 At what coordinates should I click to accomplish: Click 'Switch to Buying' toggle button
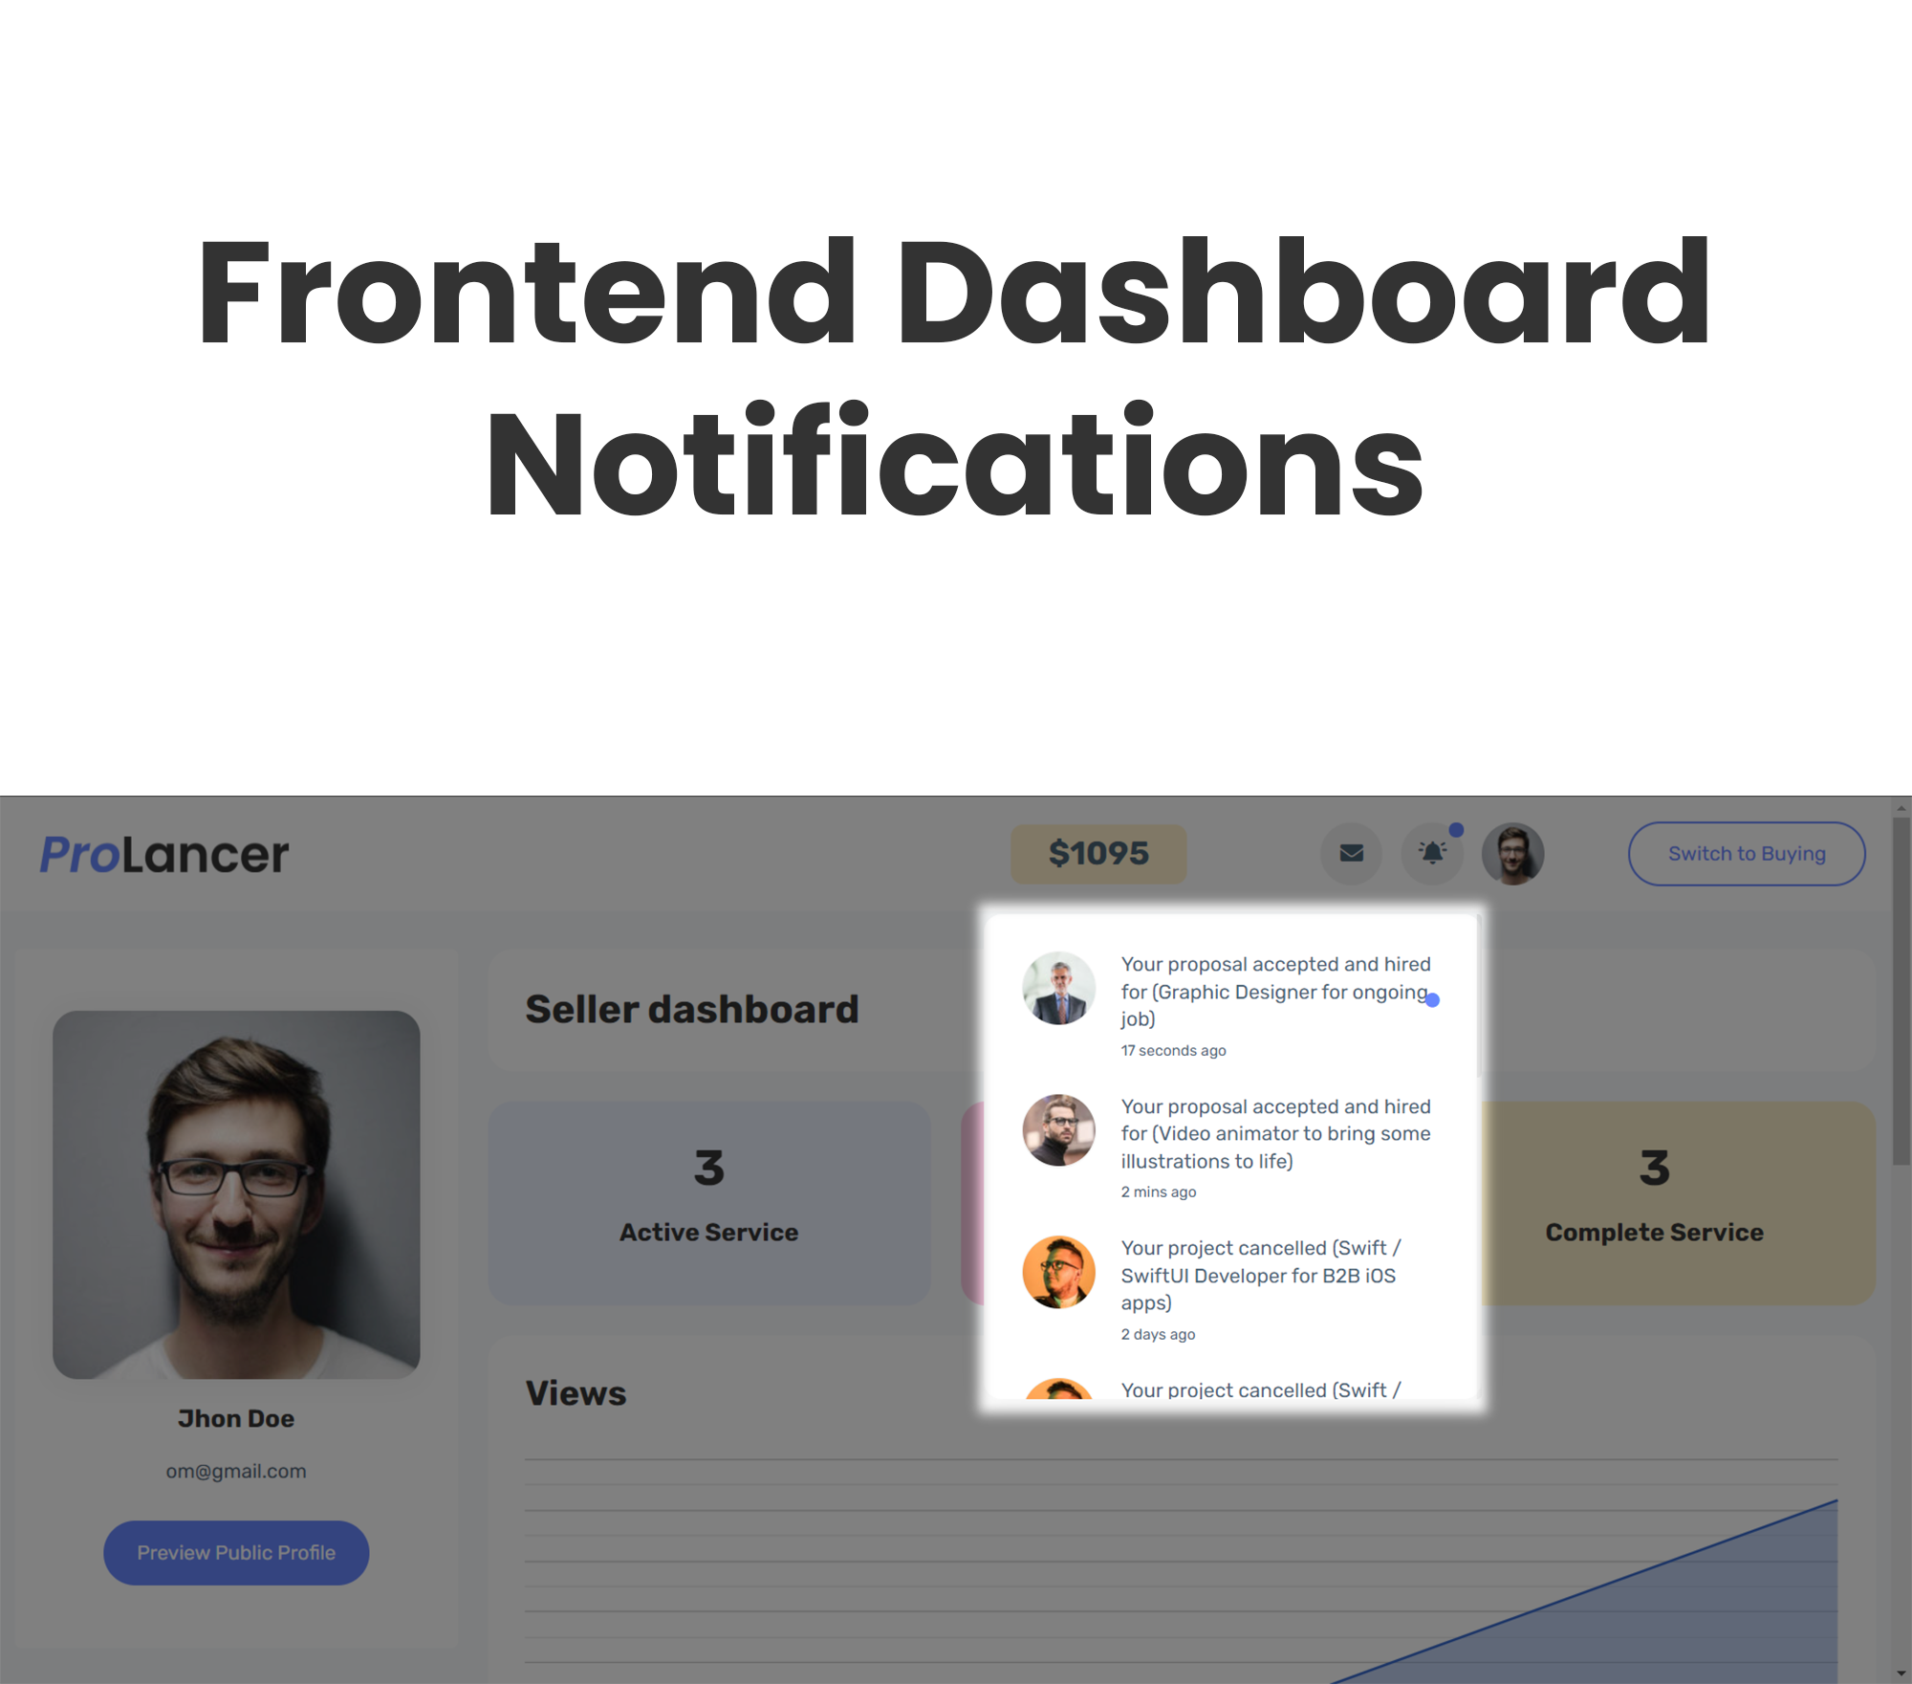(x=1747, y=853)
